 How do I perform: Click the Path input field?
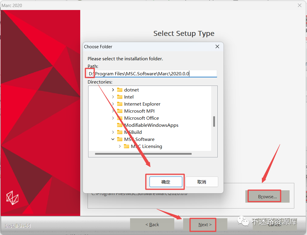(152, 74)
